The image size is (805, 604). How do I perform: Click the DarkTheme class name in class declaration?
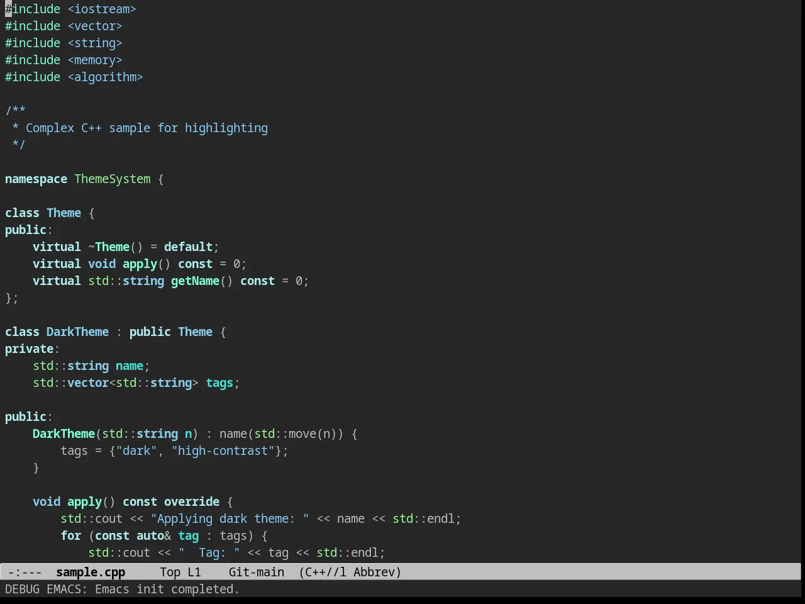coord(77,332)
